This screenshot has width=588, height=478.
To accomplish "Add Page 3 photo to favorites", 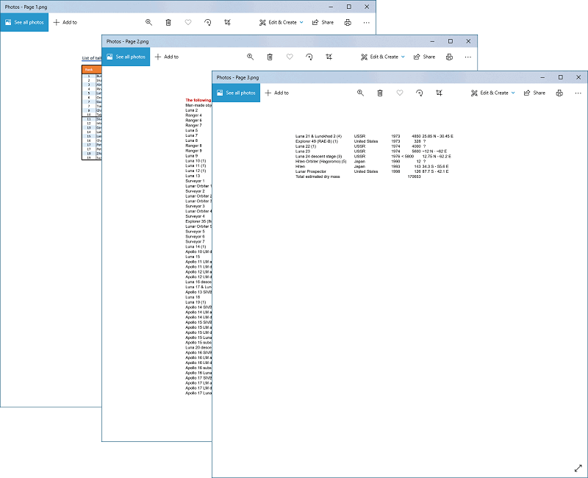I will (399, 93).
